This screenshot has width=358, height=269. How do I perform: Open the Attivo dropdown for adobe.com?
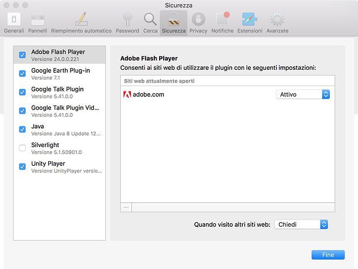(x=303, y=94)
